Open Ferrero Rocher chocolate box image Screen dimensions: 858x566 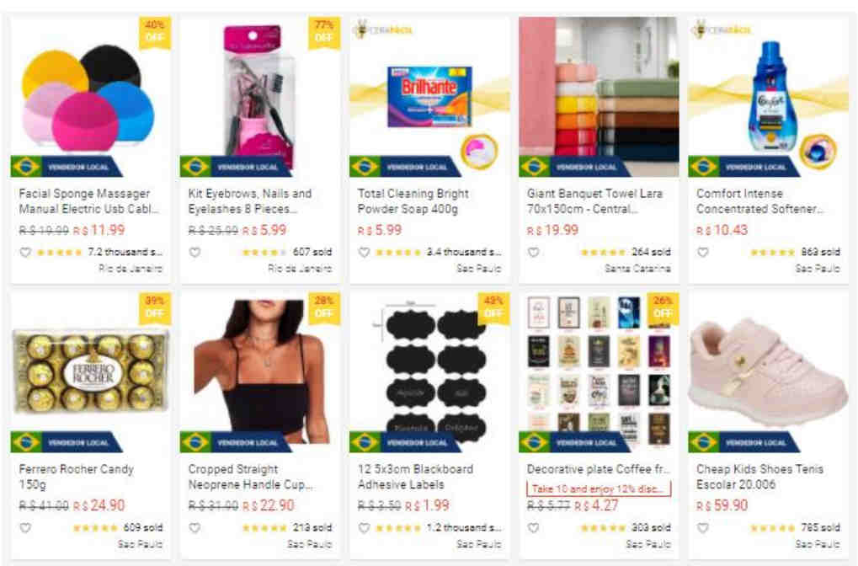[91, 371]
